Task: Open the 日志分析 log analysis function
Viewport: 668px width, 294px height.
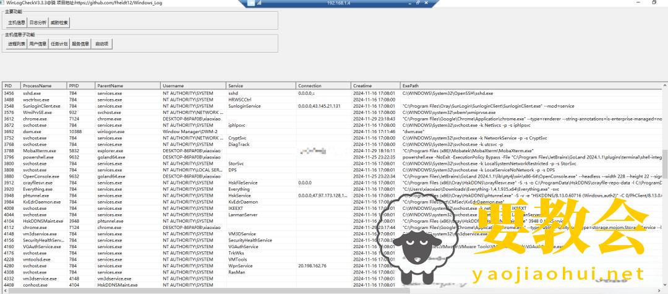Action: 38,23
